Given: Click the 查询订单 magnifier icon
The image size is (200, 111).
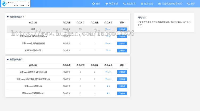Looking at the screenshot, I should (x=124, y=4).
